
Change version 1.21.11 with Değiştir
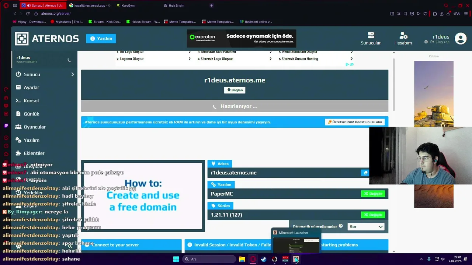pos(373,215)
